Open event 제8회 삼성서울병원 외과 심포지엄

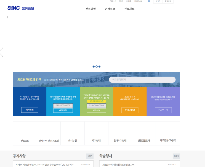coord(118,165)
